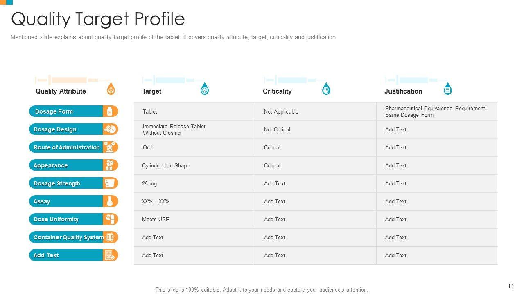This screenshot has height=294, width=524.
Task: Select the Assay label pill
Action: 65,201
